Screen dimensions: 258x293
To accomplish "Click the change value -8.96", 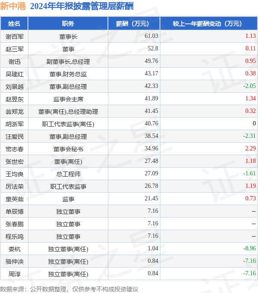I will point(249,248).
